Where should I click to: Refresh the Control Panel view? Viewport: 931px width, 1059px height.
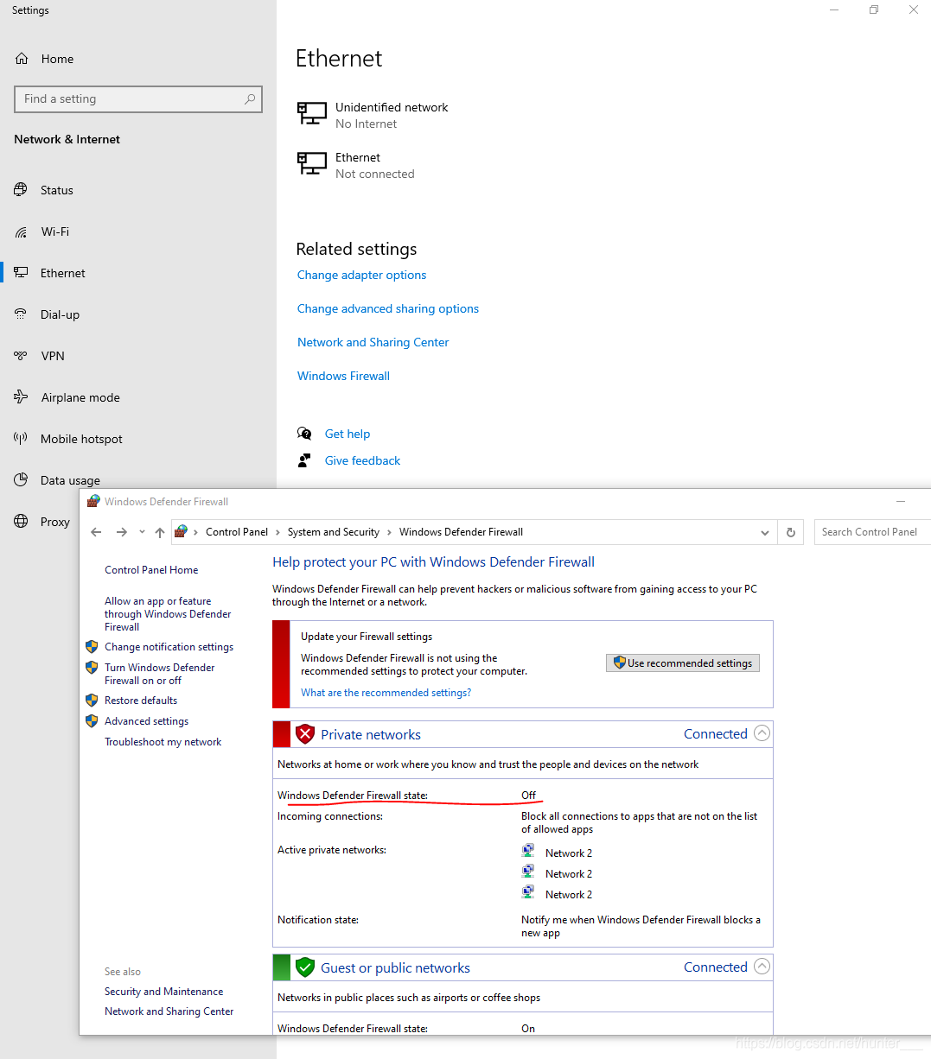[x=790, y=532]
